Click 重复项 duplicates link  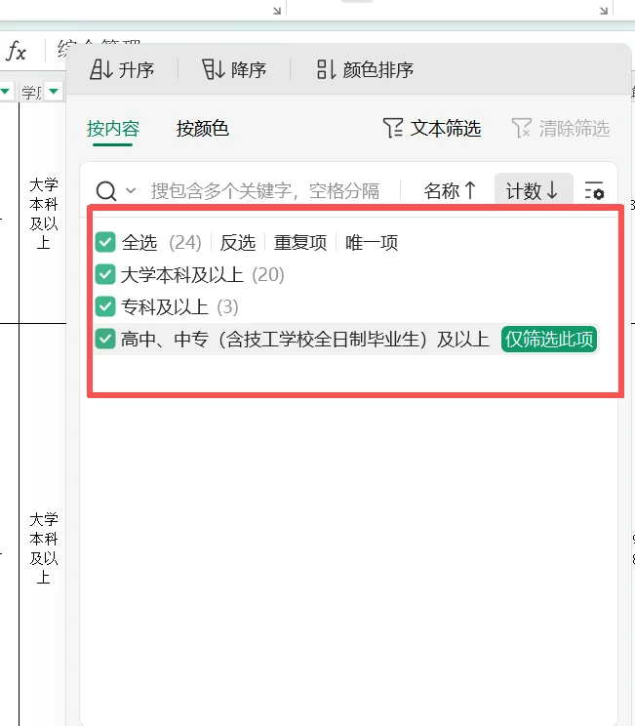(x=300, y=243)
